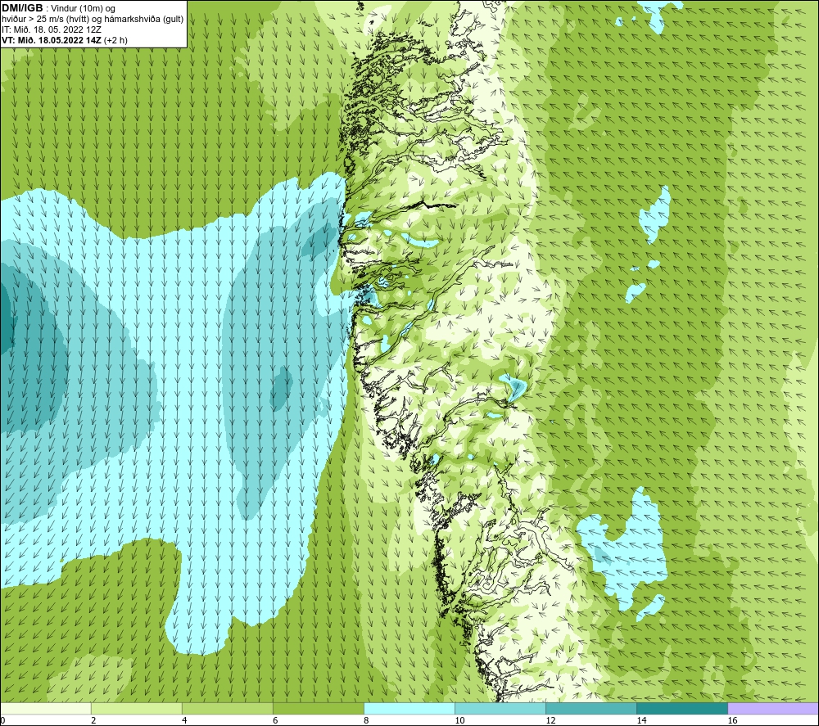Click the legend tick label "0"
This screenshot has width=819, height=726.
(3, 720)
